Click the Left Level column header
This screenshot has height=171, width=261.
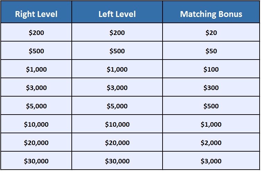click(x=117, y=12)
